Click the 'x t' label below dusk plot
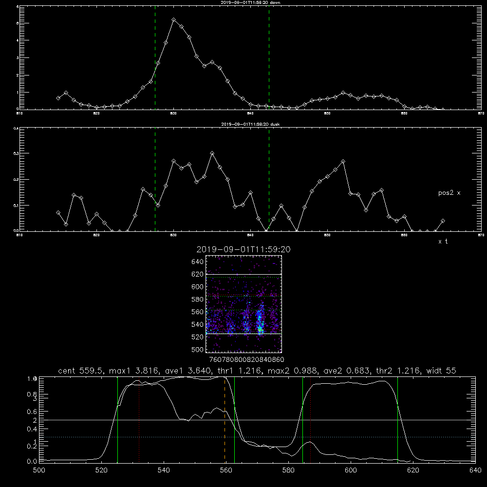 click(x=443, y=242)
